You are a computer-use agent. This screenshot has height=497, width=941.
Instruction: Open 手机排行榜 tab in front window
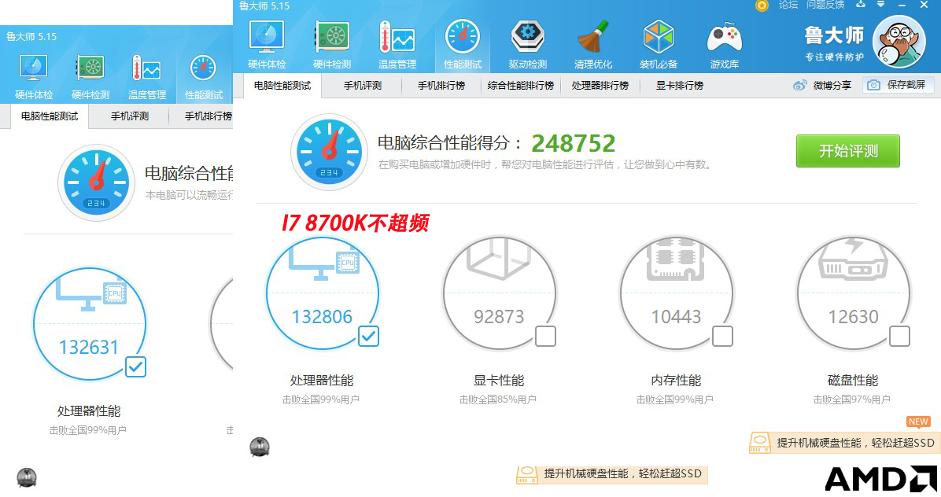click(441, 86)
